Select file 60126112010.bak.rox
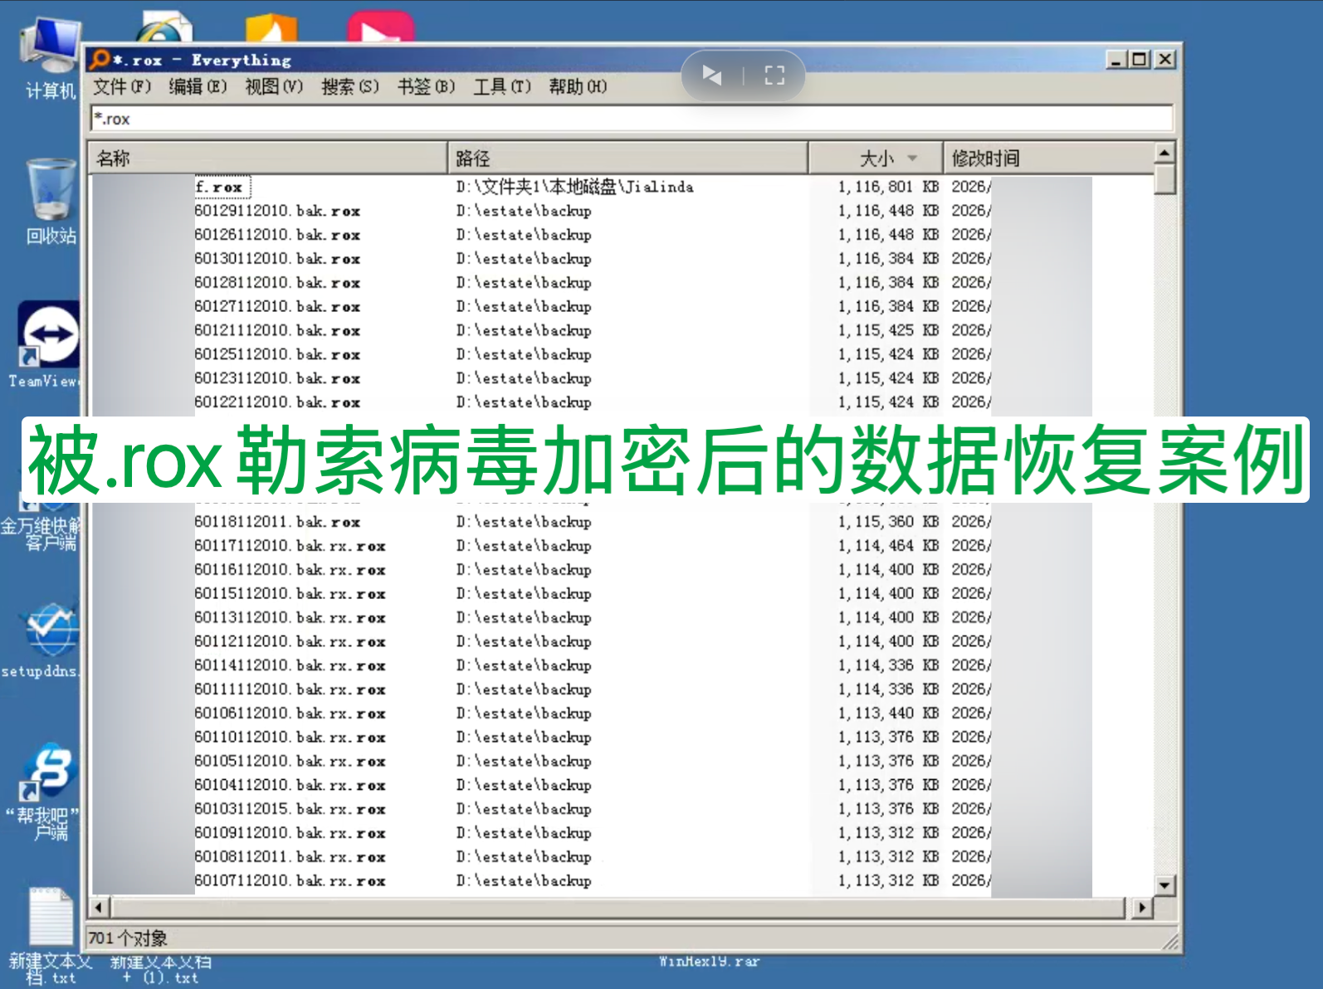Image resolution: width=1323 pixels, height=989 pixels. click(x=277, y=235)
